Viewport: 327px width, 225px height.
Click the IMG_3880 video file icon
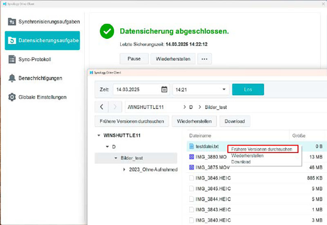coord(191,157)
